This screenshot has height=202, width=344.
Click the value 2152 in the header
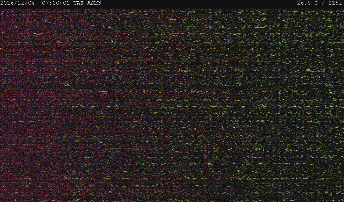pos(335,3)
